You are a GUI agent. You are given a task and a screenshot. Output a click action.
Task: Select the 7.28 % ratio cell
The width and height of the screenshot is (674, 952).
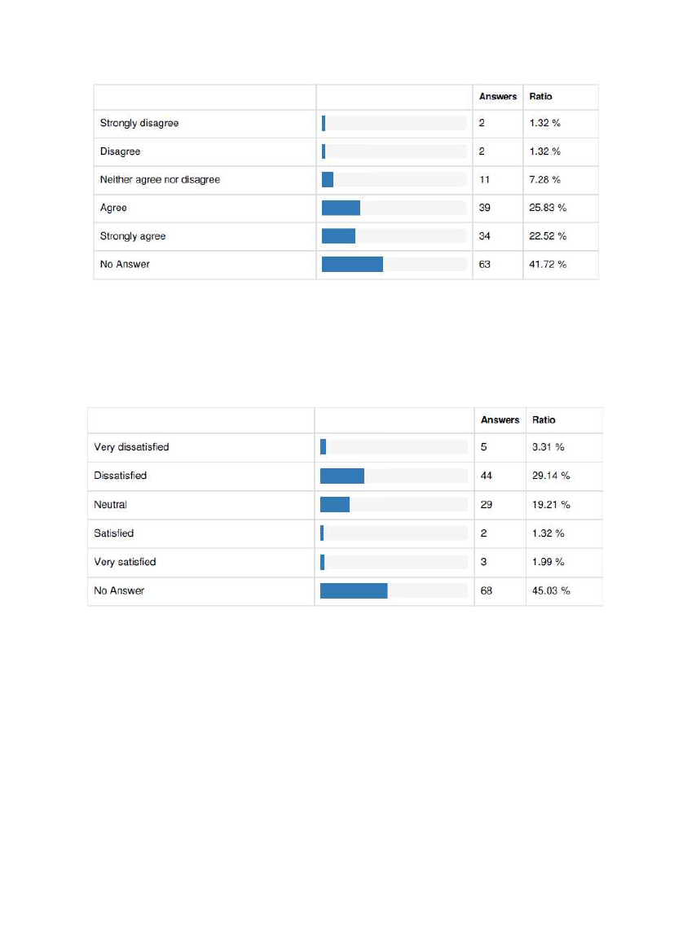coord(544,180)
